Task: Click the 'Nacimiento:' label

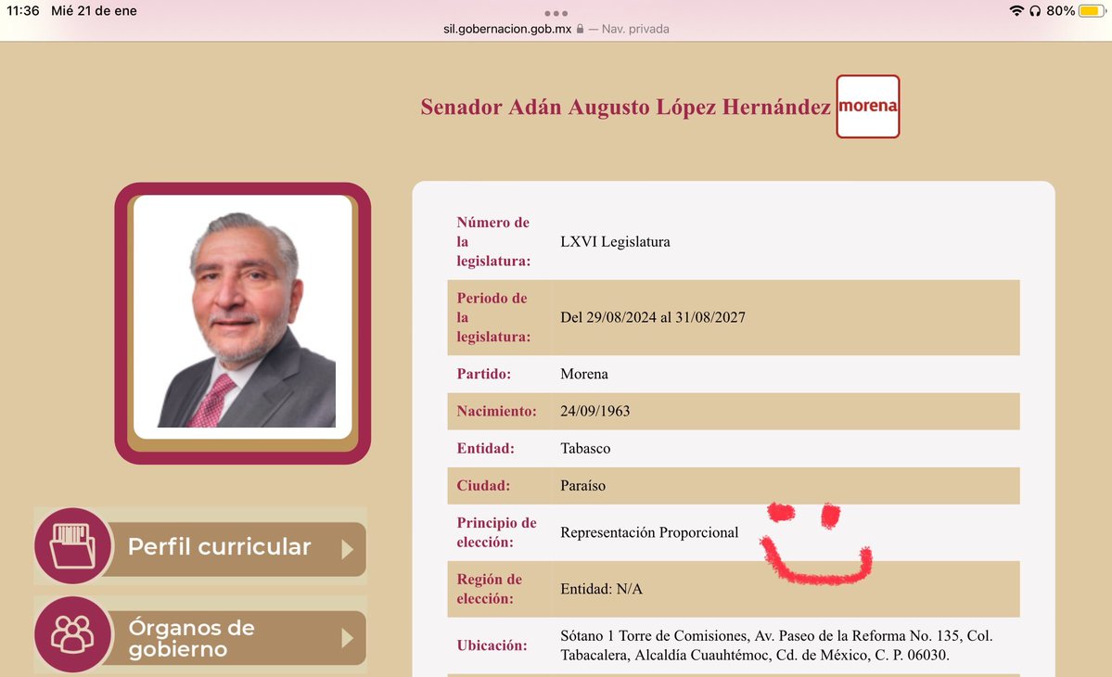Action: [x=496, y=411]
